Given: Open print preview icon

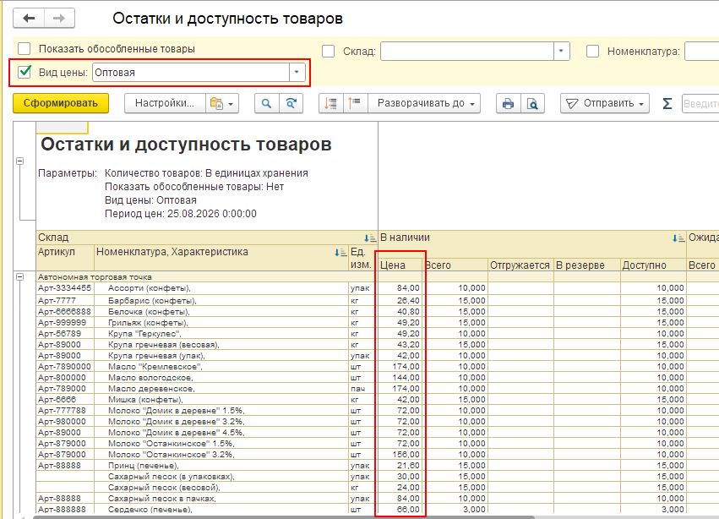Looking at the screenshot, I should click(532, 103).
